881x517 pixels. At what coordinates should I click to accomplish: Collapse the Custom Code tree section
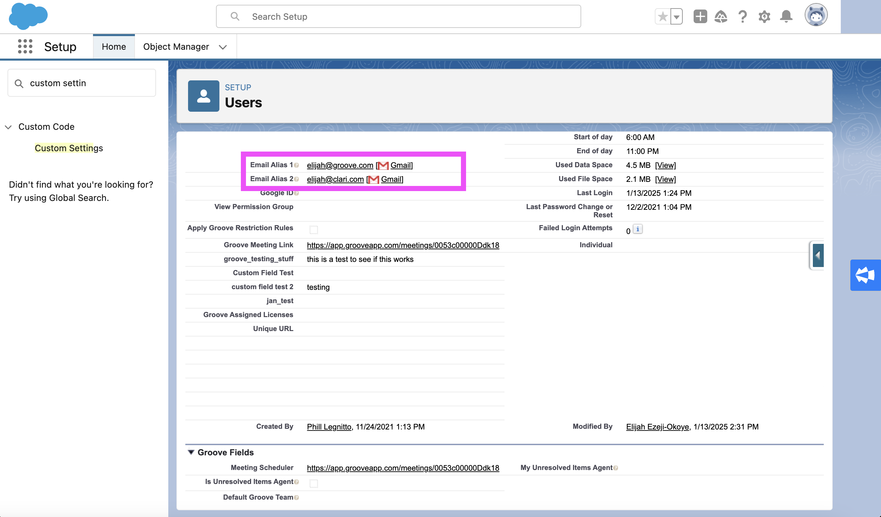pos(9,127)
